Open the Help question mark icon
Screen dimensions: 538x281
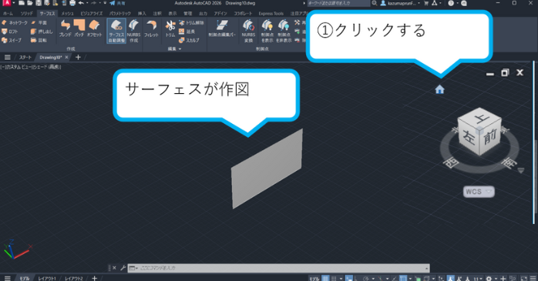coord(451,3)
